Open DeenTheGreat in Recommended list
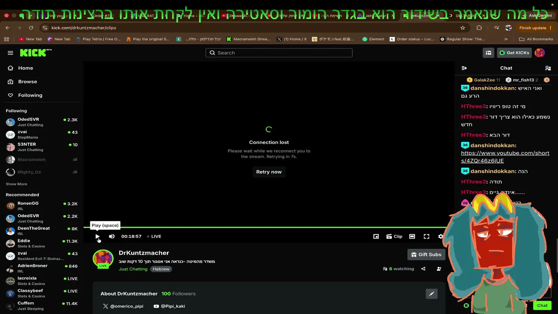 click(x=42, y=231)
